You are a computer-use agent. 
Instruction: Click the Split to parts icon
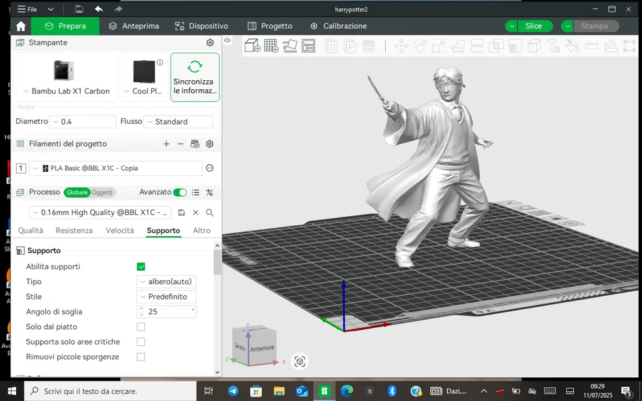350,46
